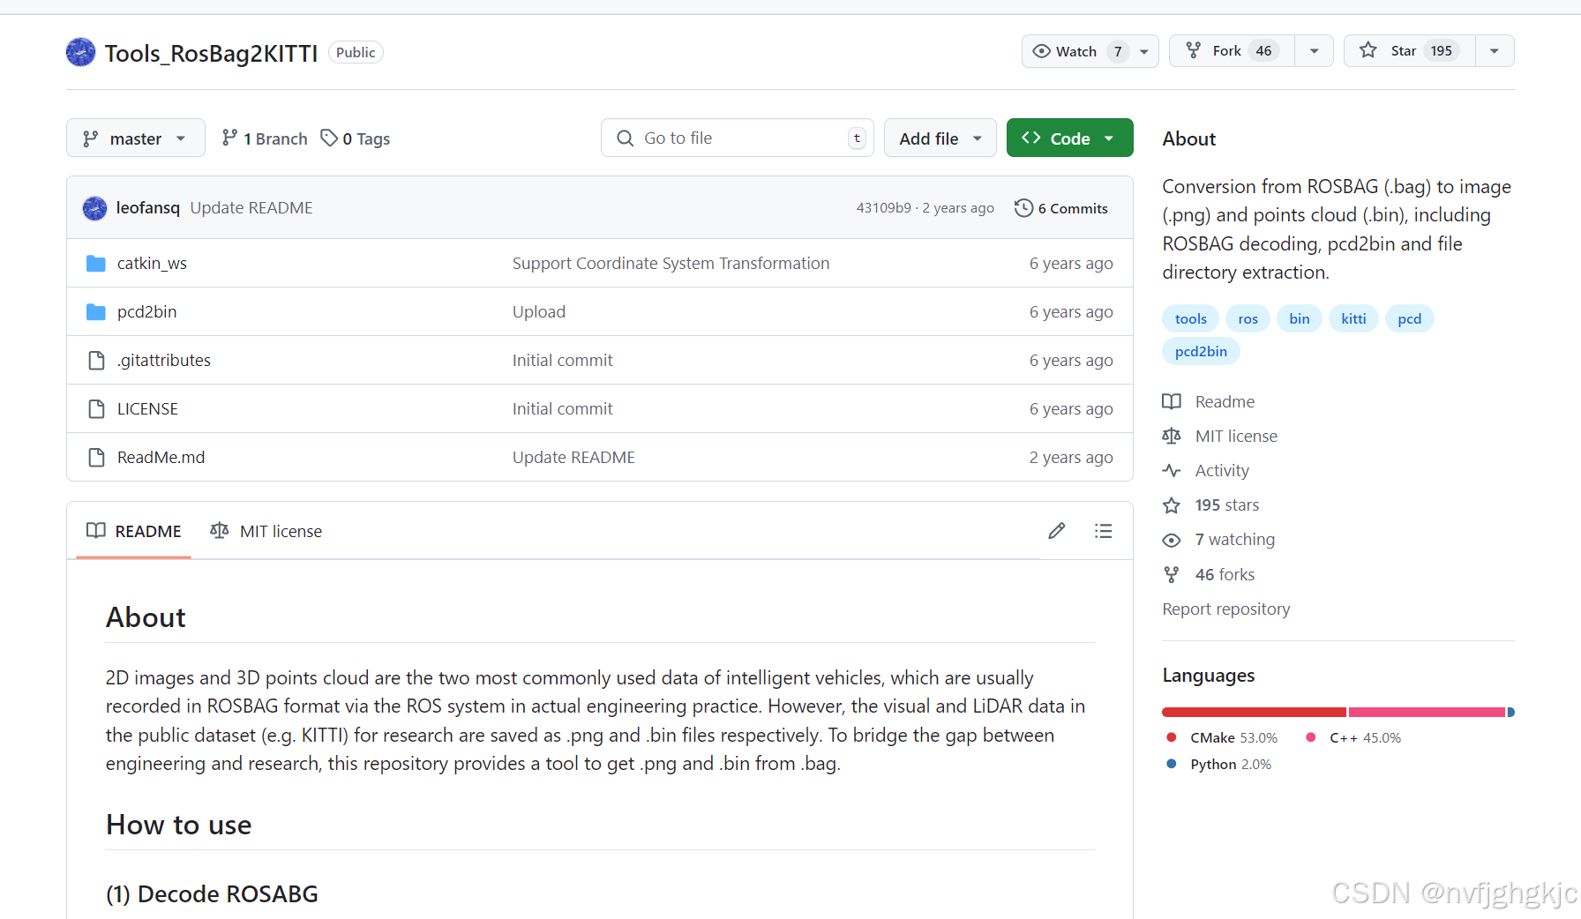Click the Tools_RosBag2KITTI repository title
Image resolution: width=1581 pixels, height=919 pixels.
(211, 54)
